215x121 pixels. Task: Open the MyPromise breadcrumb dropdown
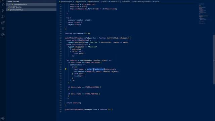94,2
